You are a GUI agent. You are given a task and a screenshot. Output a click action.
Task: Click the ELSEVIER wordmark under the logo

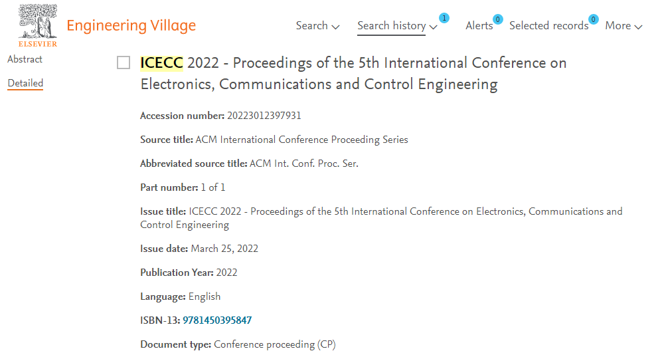click(37, 44)
